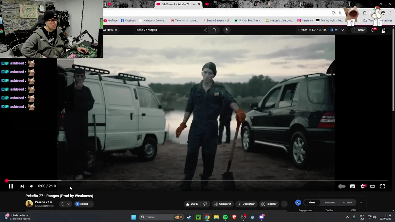Expand the Remix dropdown arrow
The height and width of the screenshot is (222, 395).
91,204
